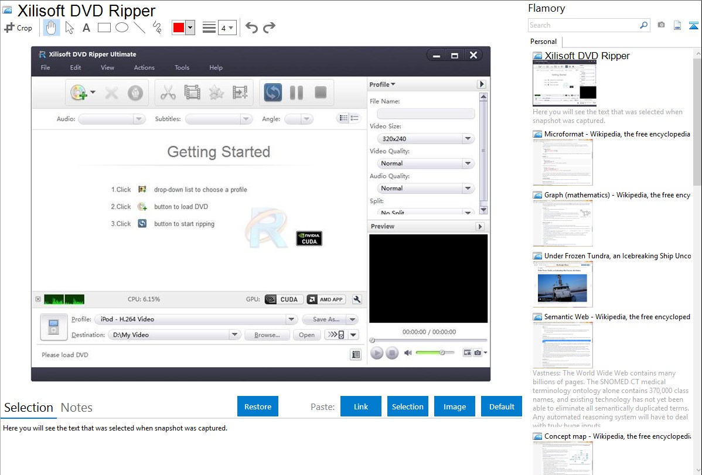
Task: Paste as Link button
Action: coord(361,406)
